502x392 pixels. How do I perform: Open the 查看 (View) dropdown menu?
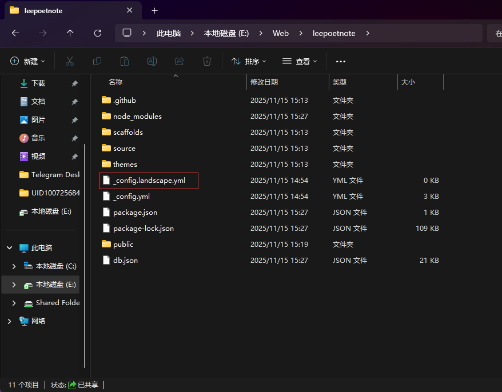(x=299, y=61)
